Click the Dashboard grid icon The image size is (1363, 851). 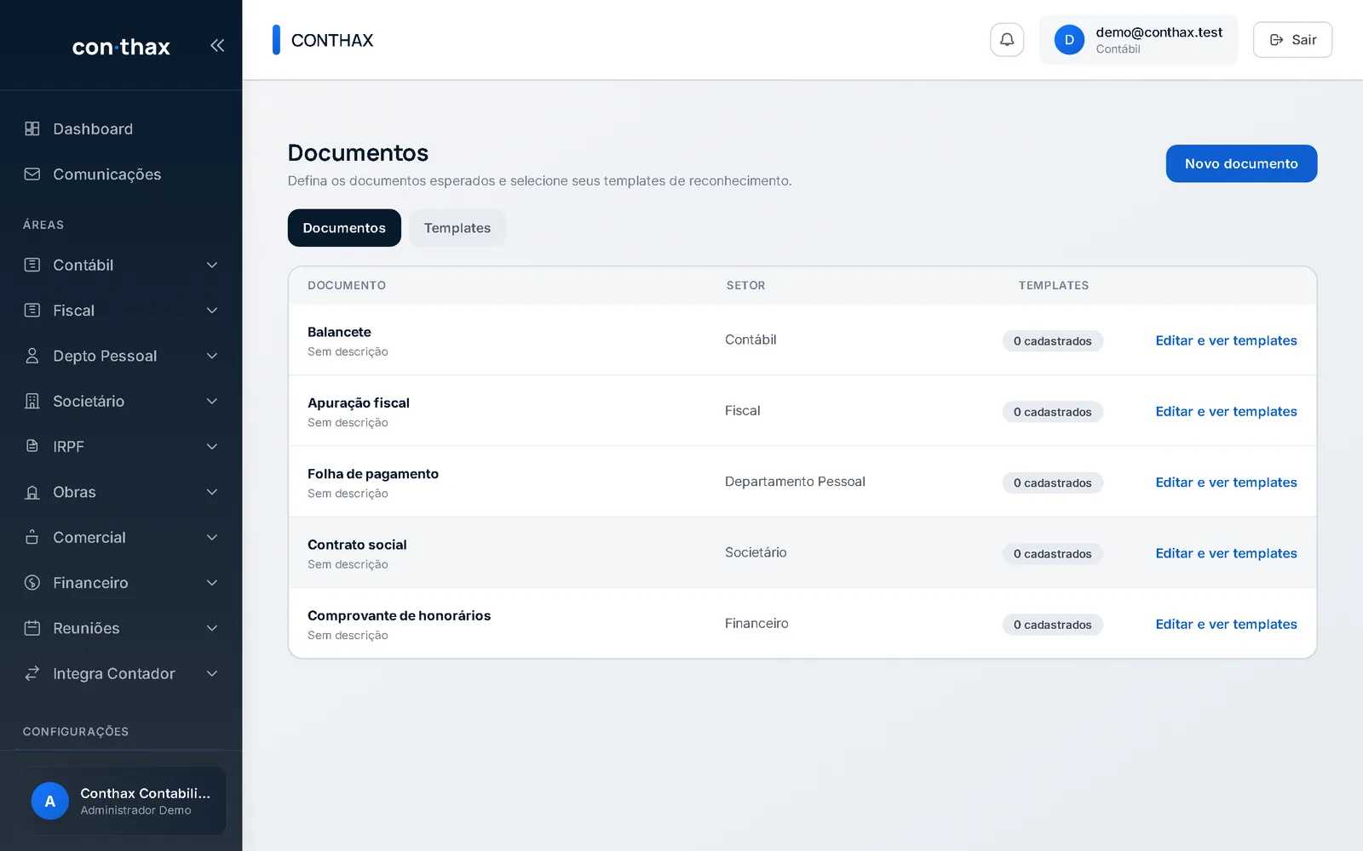tap(32, 129)
